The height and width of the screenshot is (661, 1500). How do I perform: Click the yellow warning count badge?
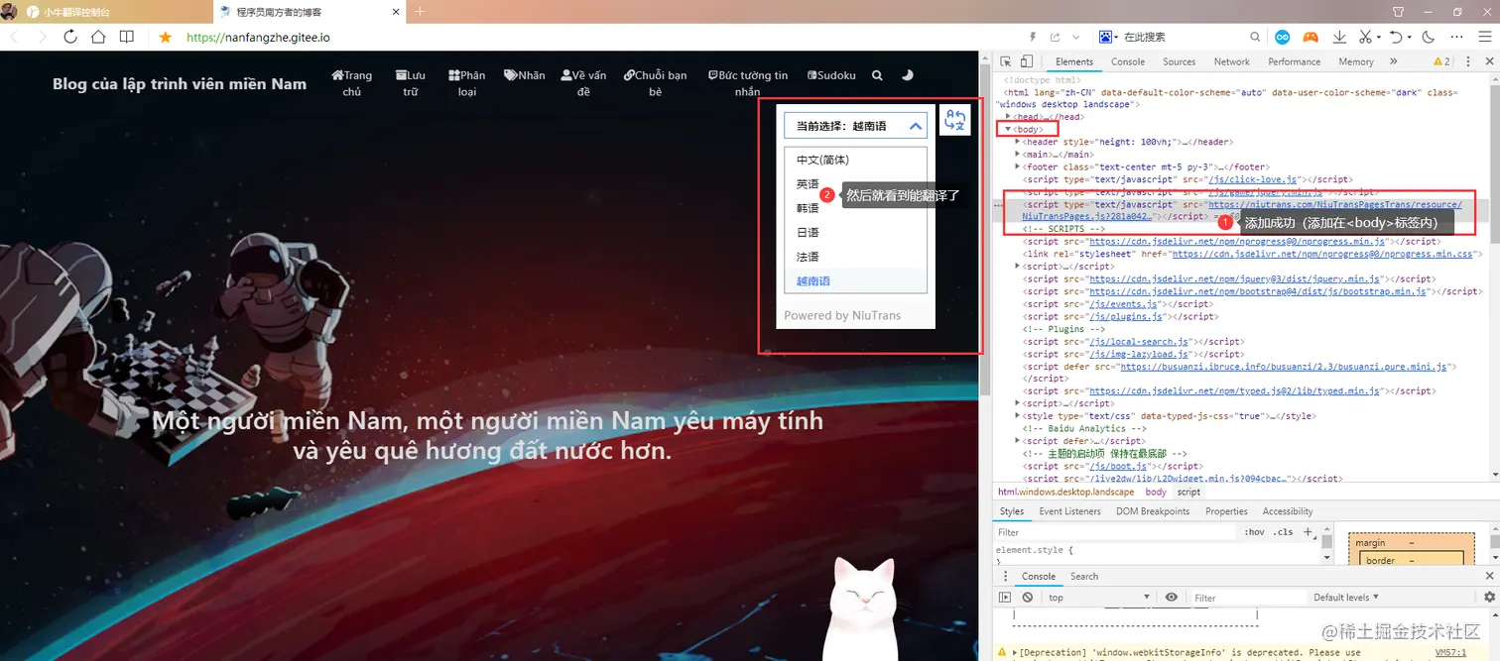(x=1441, y=61)
